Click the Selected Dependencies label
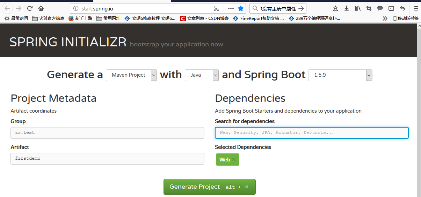Viewport: 421px width, 197px height. 243,147
